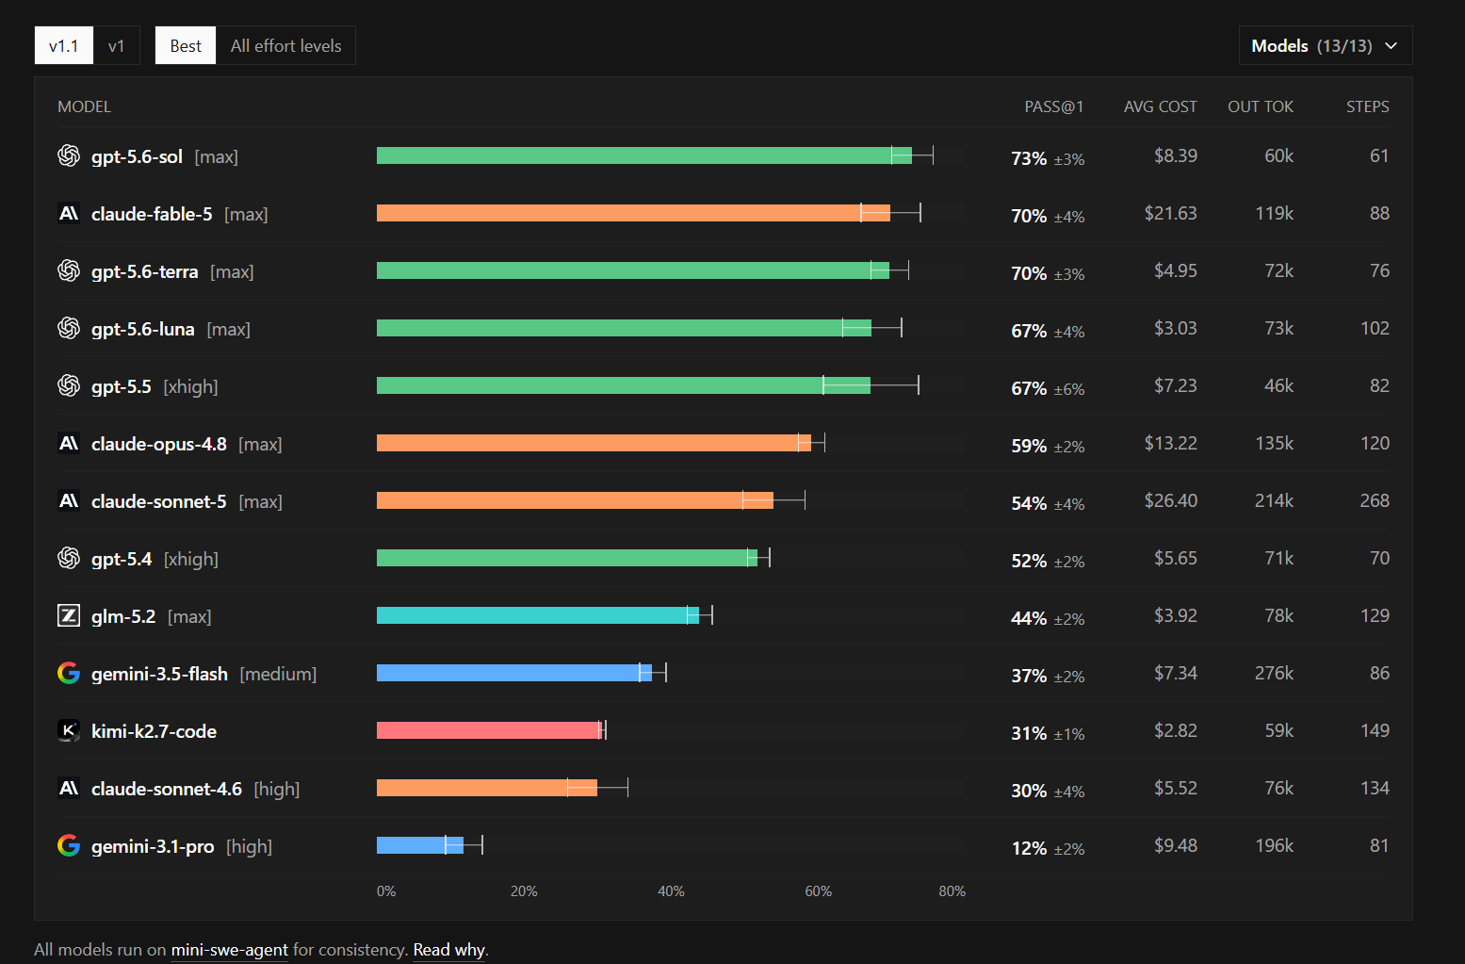The height and width of the screenshot is (964, 1465).
Task: Click the green bar for gpt-5.6-sol
Action: (x=644, y=155)
